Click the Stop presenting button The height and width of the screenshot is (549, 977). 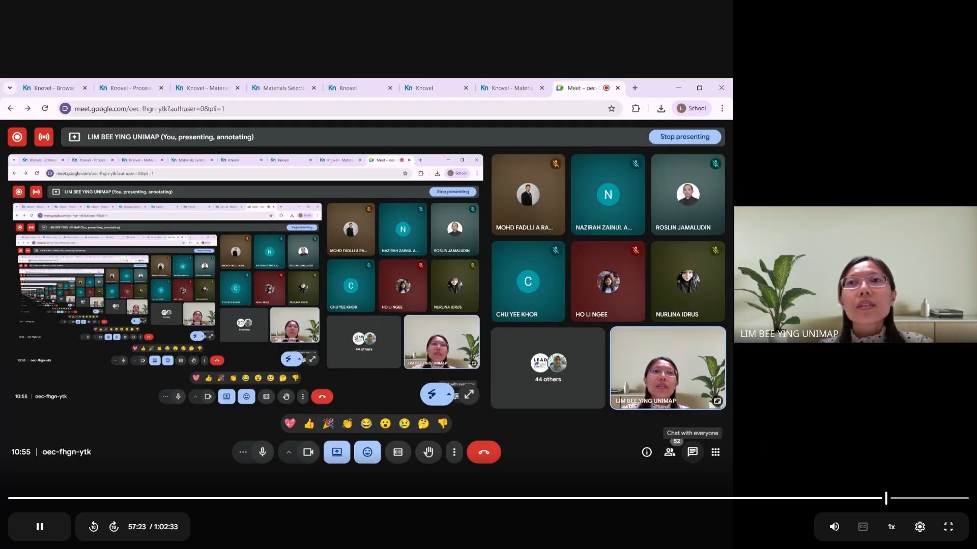[684, 137]
